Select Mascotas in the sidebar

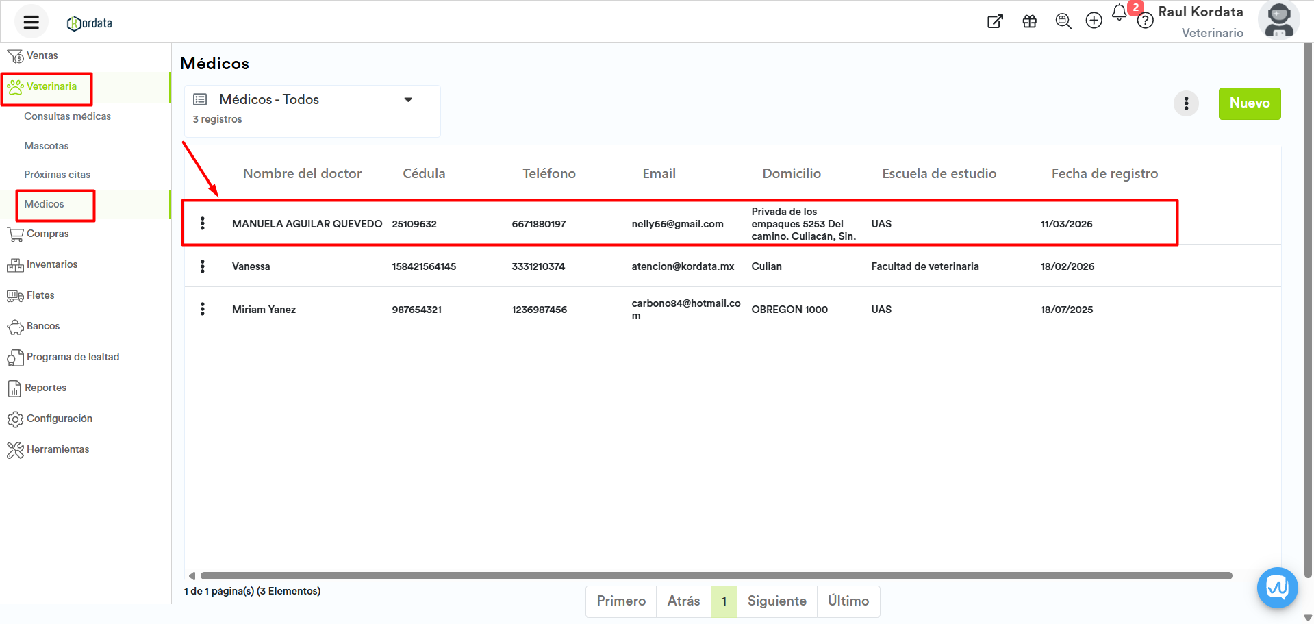tap(47, 146)
